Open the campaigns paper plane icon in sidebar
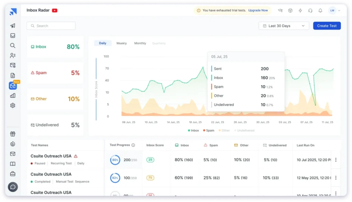352x202 pixels. pyautogui.click(x=13, y=26)
